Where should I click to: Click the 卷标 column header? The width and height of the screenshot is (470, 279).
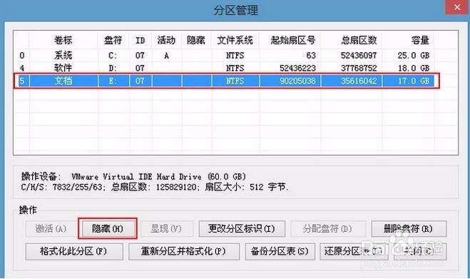[63, 40]
